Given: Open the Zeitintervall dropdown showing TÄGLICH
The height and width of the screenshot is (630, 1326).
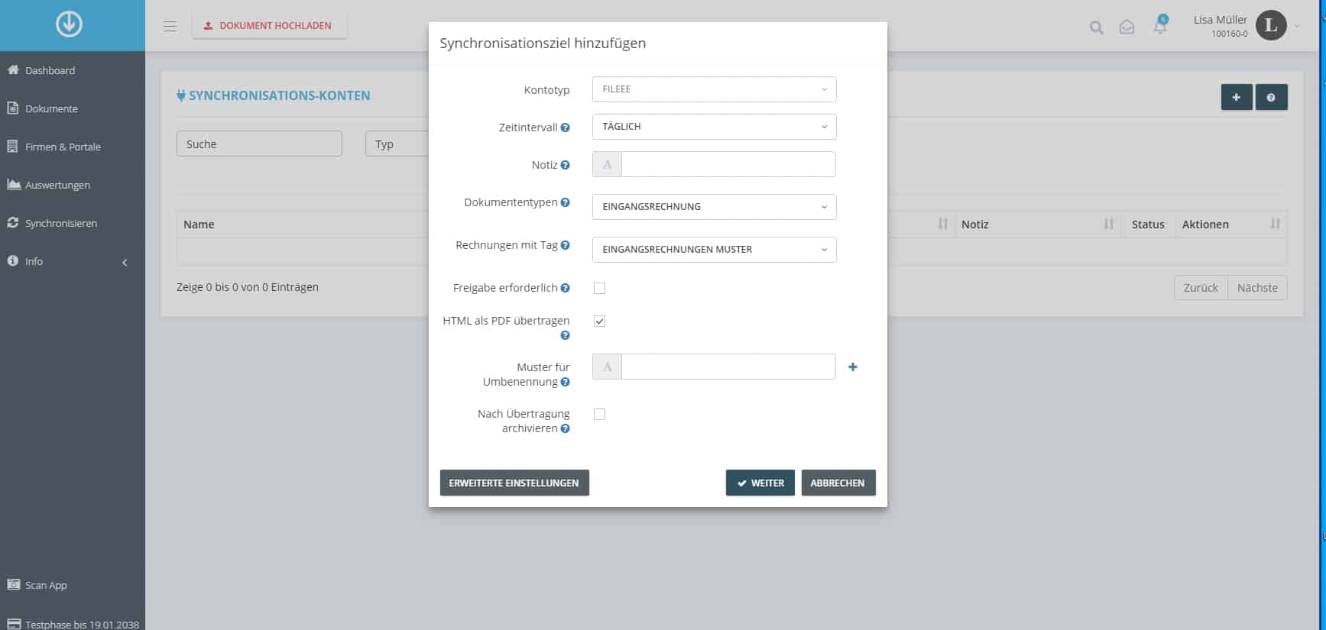Looking at the screenshot, I should (x=714, y=127).
